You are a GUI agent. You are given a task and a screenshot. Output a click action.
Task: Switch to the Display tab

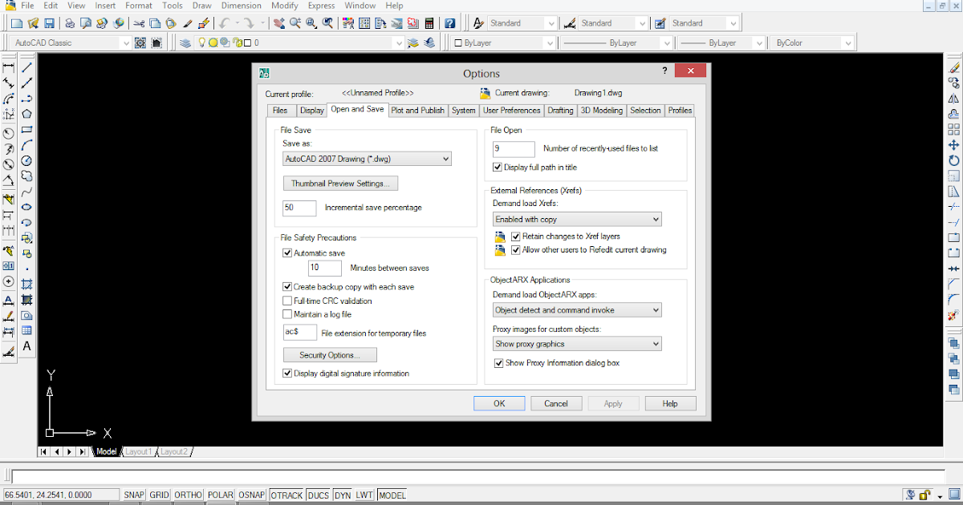pyautogui.click(x=311, y=111)
